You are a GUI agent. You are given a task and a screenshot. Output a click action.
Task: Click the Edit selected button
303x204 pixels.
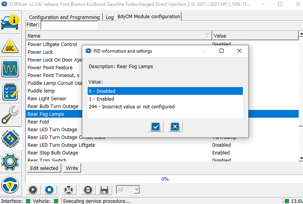pyautogui.click(x=44, y=168)
